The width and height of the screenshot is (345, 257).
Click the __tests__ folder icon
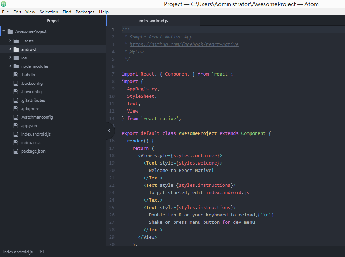coord(16,41)
